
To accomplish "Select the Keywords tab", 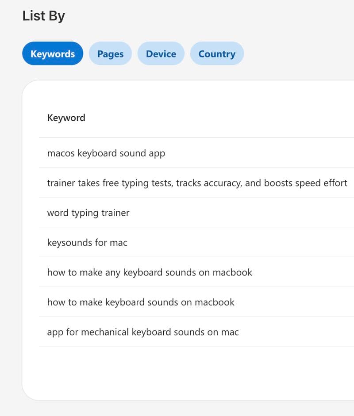I will point(53,53).
